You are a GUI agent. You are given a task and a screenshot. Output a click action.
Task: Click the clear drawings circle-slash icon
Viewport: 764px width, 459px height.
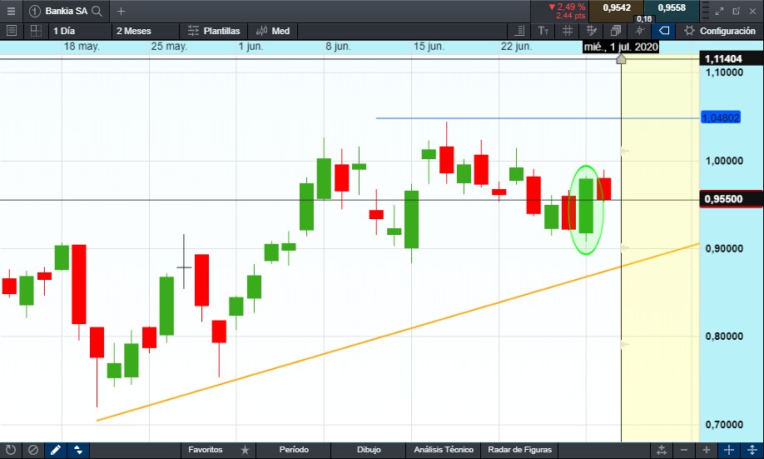33,450
